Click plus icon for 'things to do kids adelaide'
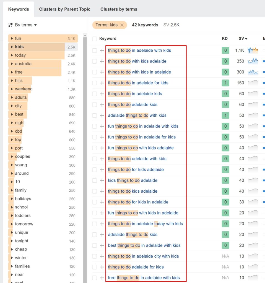Viewport: 265px width, 283px height. (x=102, y=191)
